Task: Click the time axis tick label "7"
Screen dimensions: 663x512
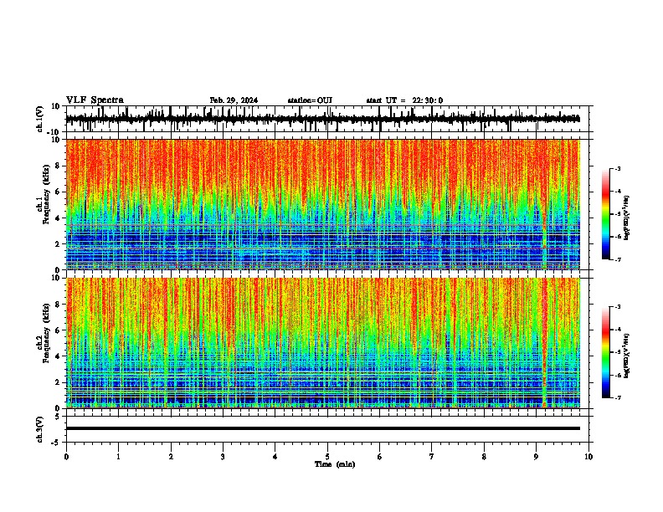Action: click(432, 457)
